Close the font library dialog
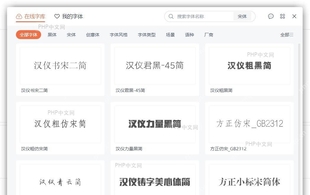The height and width of the screenshot is (195, 310). (x=294, y=16)
